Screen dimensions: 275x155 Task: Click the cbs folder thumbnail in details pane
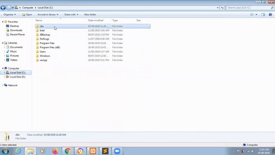[x=7, y=137]
